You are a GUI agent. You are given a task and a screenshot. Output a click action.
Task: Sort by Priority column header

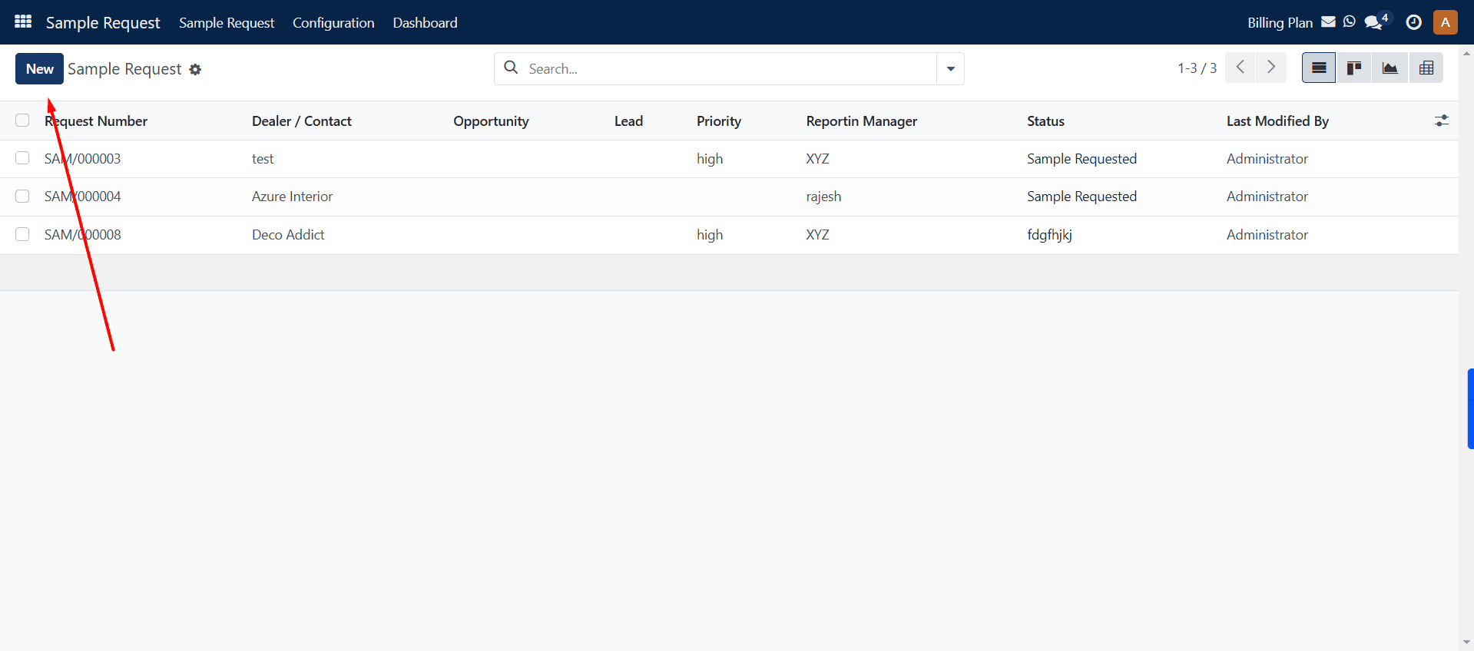718,121
